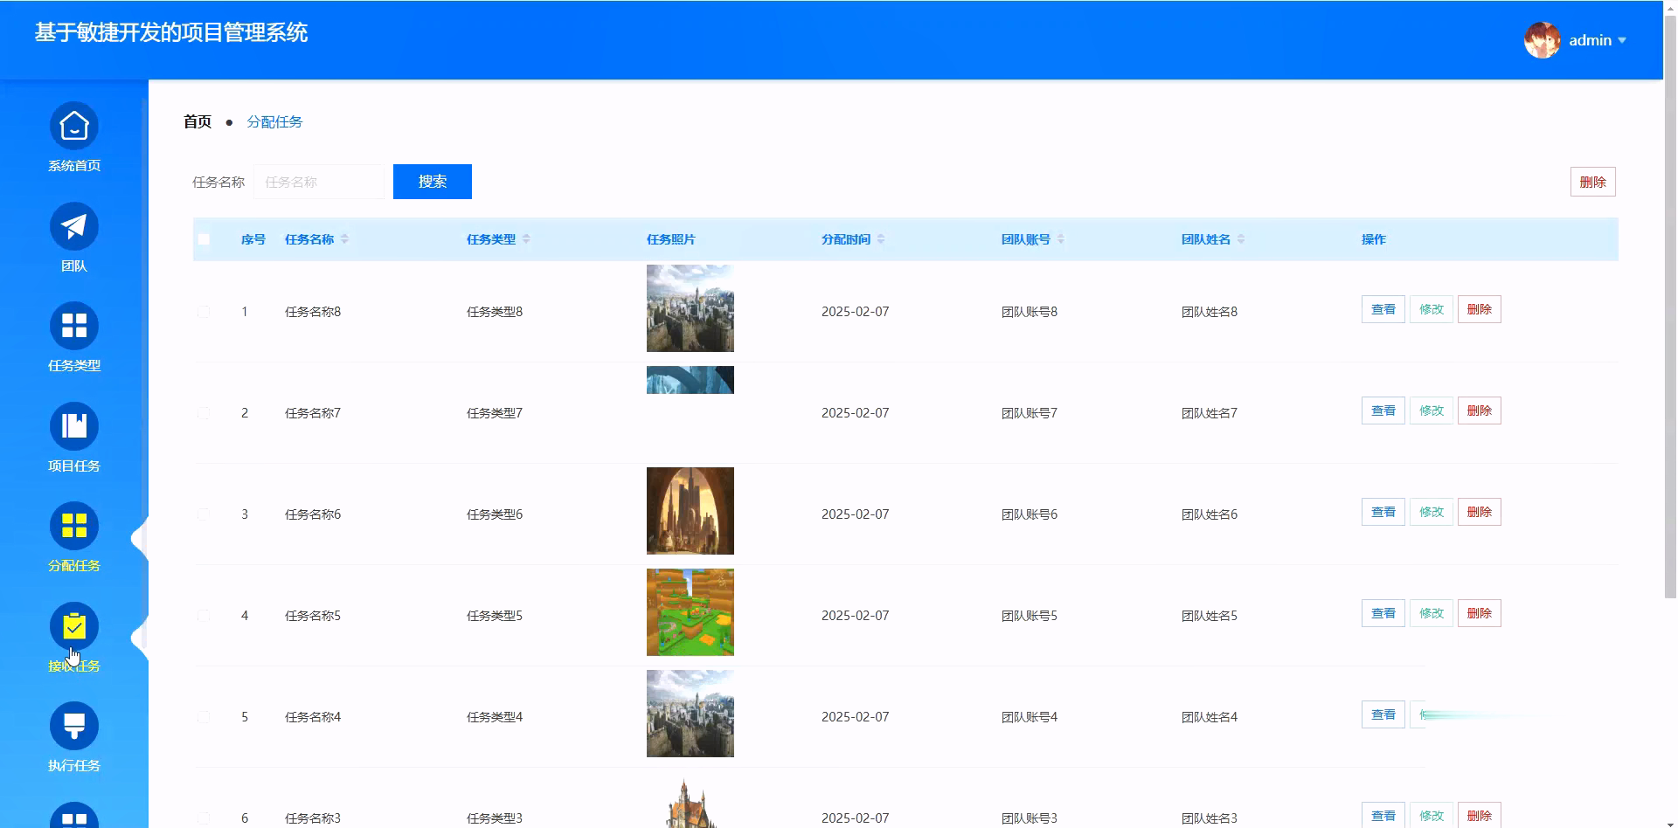Click the 搜索 search button
Image resolution: width=1678 pixels, height=828 pixels.
tap(433, 182)
